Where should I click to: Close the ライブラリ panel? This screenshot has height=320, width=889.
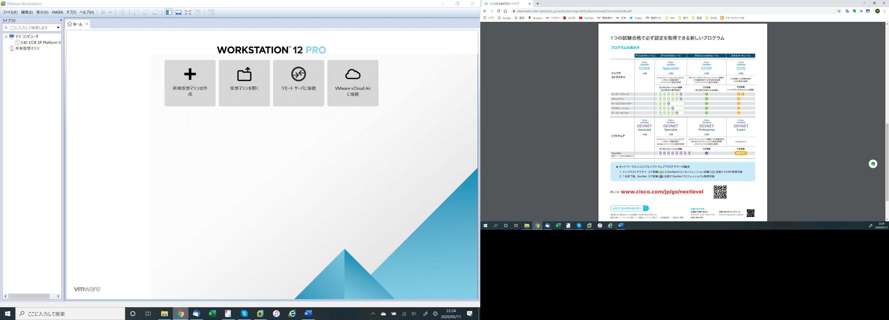pyautogui.click(x=61, y=20)
